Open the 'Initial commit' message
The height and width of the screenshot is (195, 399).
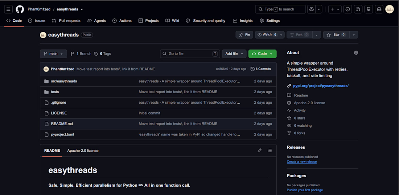coord(149,113)
